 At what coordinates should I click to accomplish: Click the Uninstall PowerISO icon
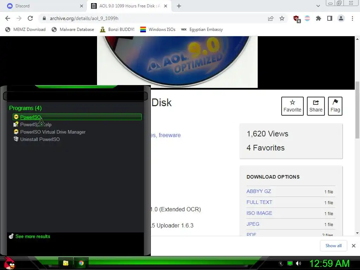[16, 139]
